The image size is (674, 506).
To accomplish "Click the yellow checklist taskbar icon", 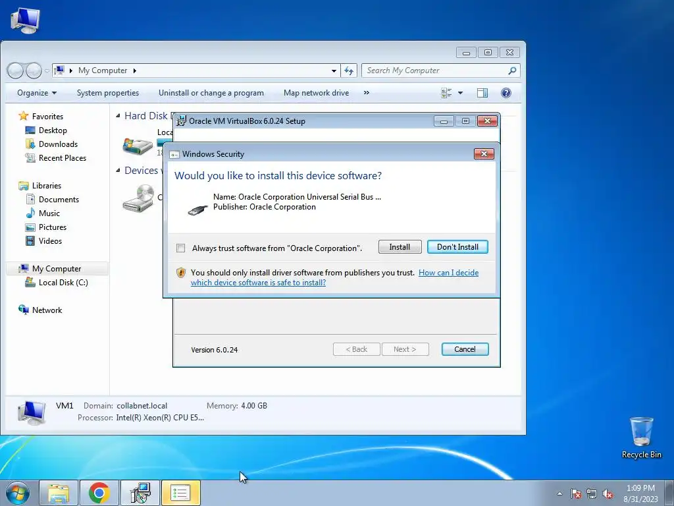I will click(180, 493).
